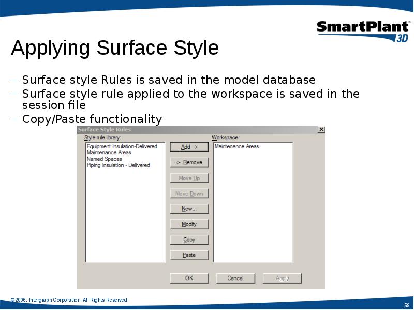The height and width of the screenshot is (310, 414).
Task: Click the Copy/Paste functionality bullet text
Action: [92, 119]
